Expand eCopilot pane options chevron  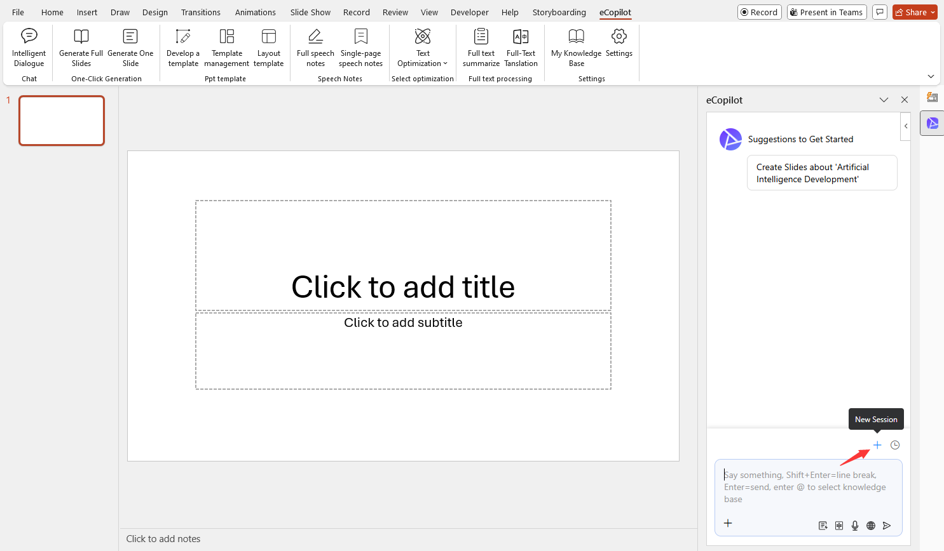[884, 100]
